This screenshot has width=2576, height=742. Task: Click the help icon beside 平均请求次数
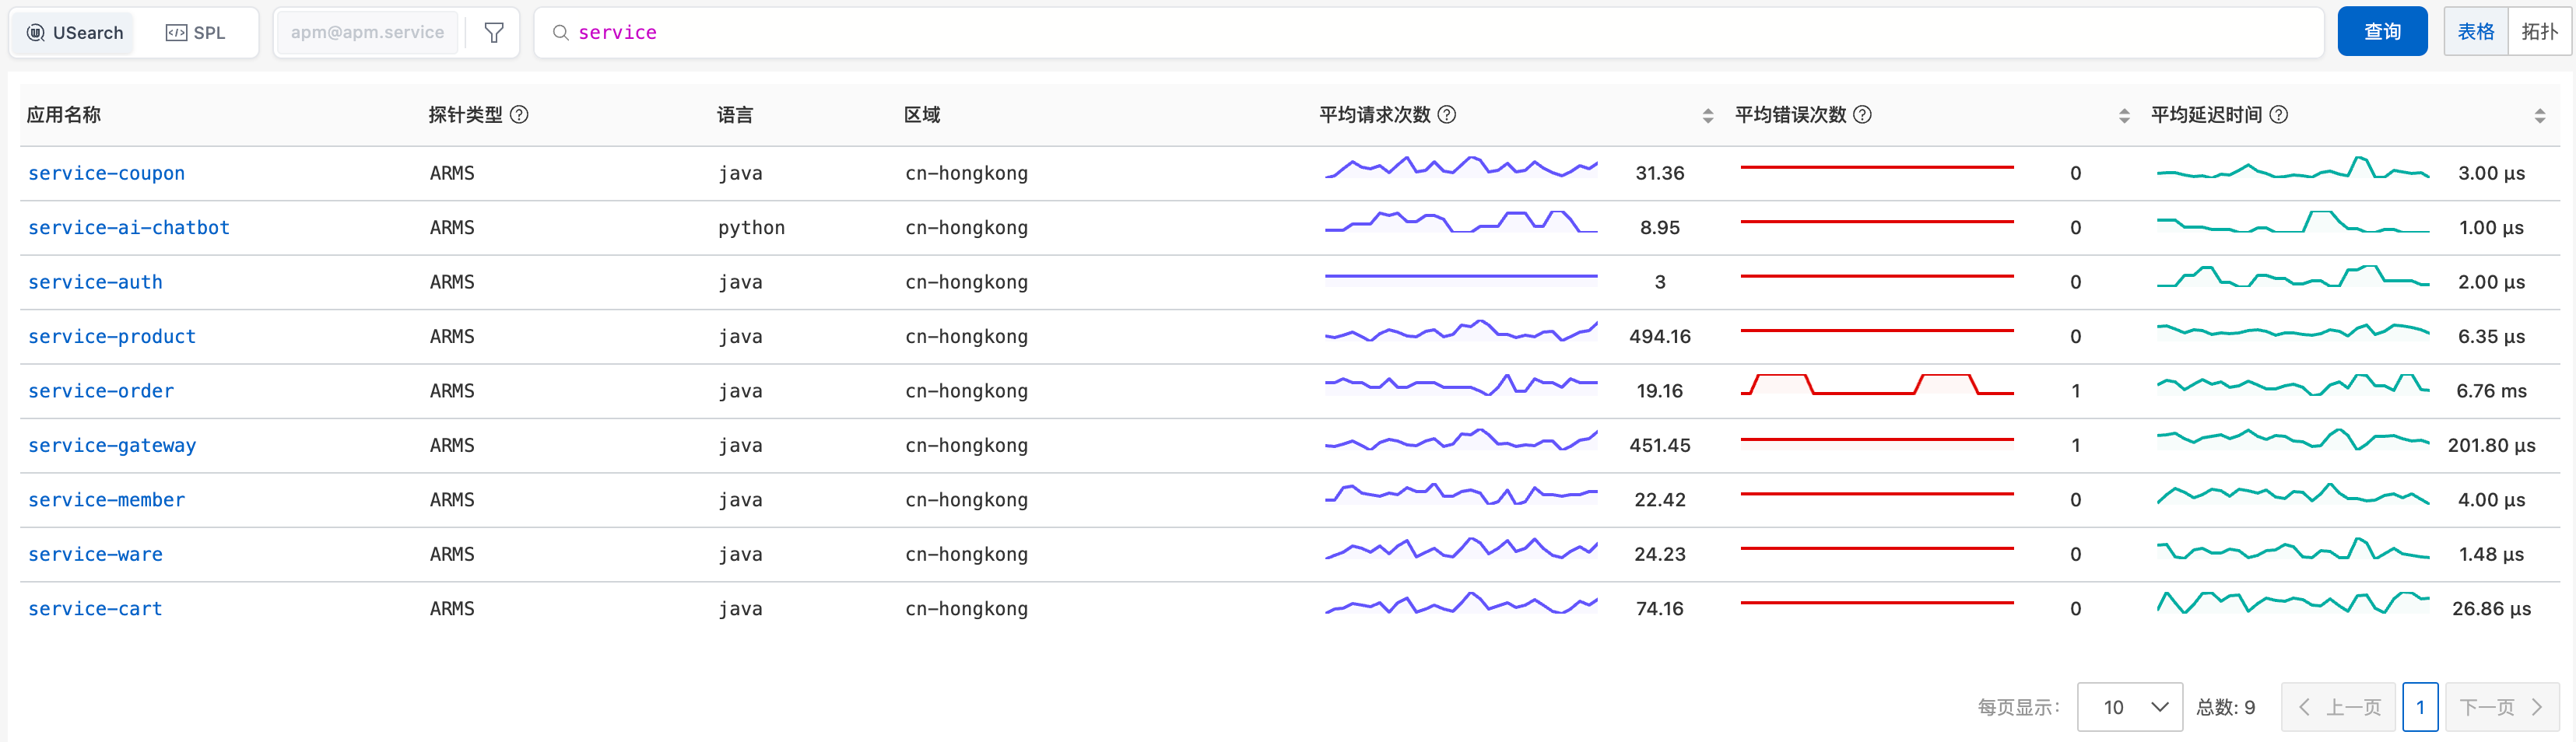tap(1446, 115)
